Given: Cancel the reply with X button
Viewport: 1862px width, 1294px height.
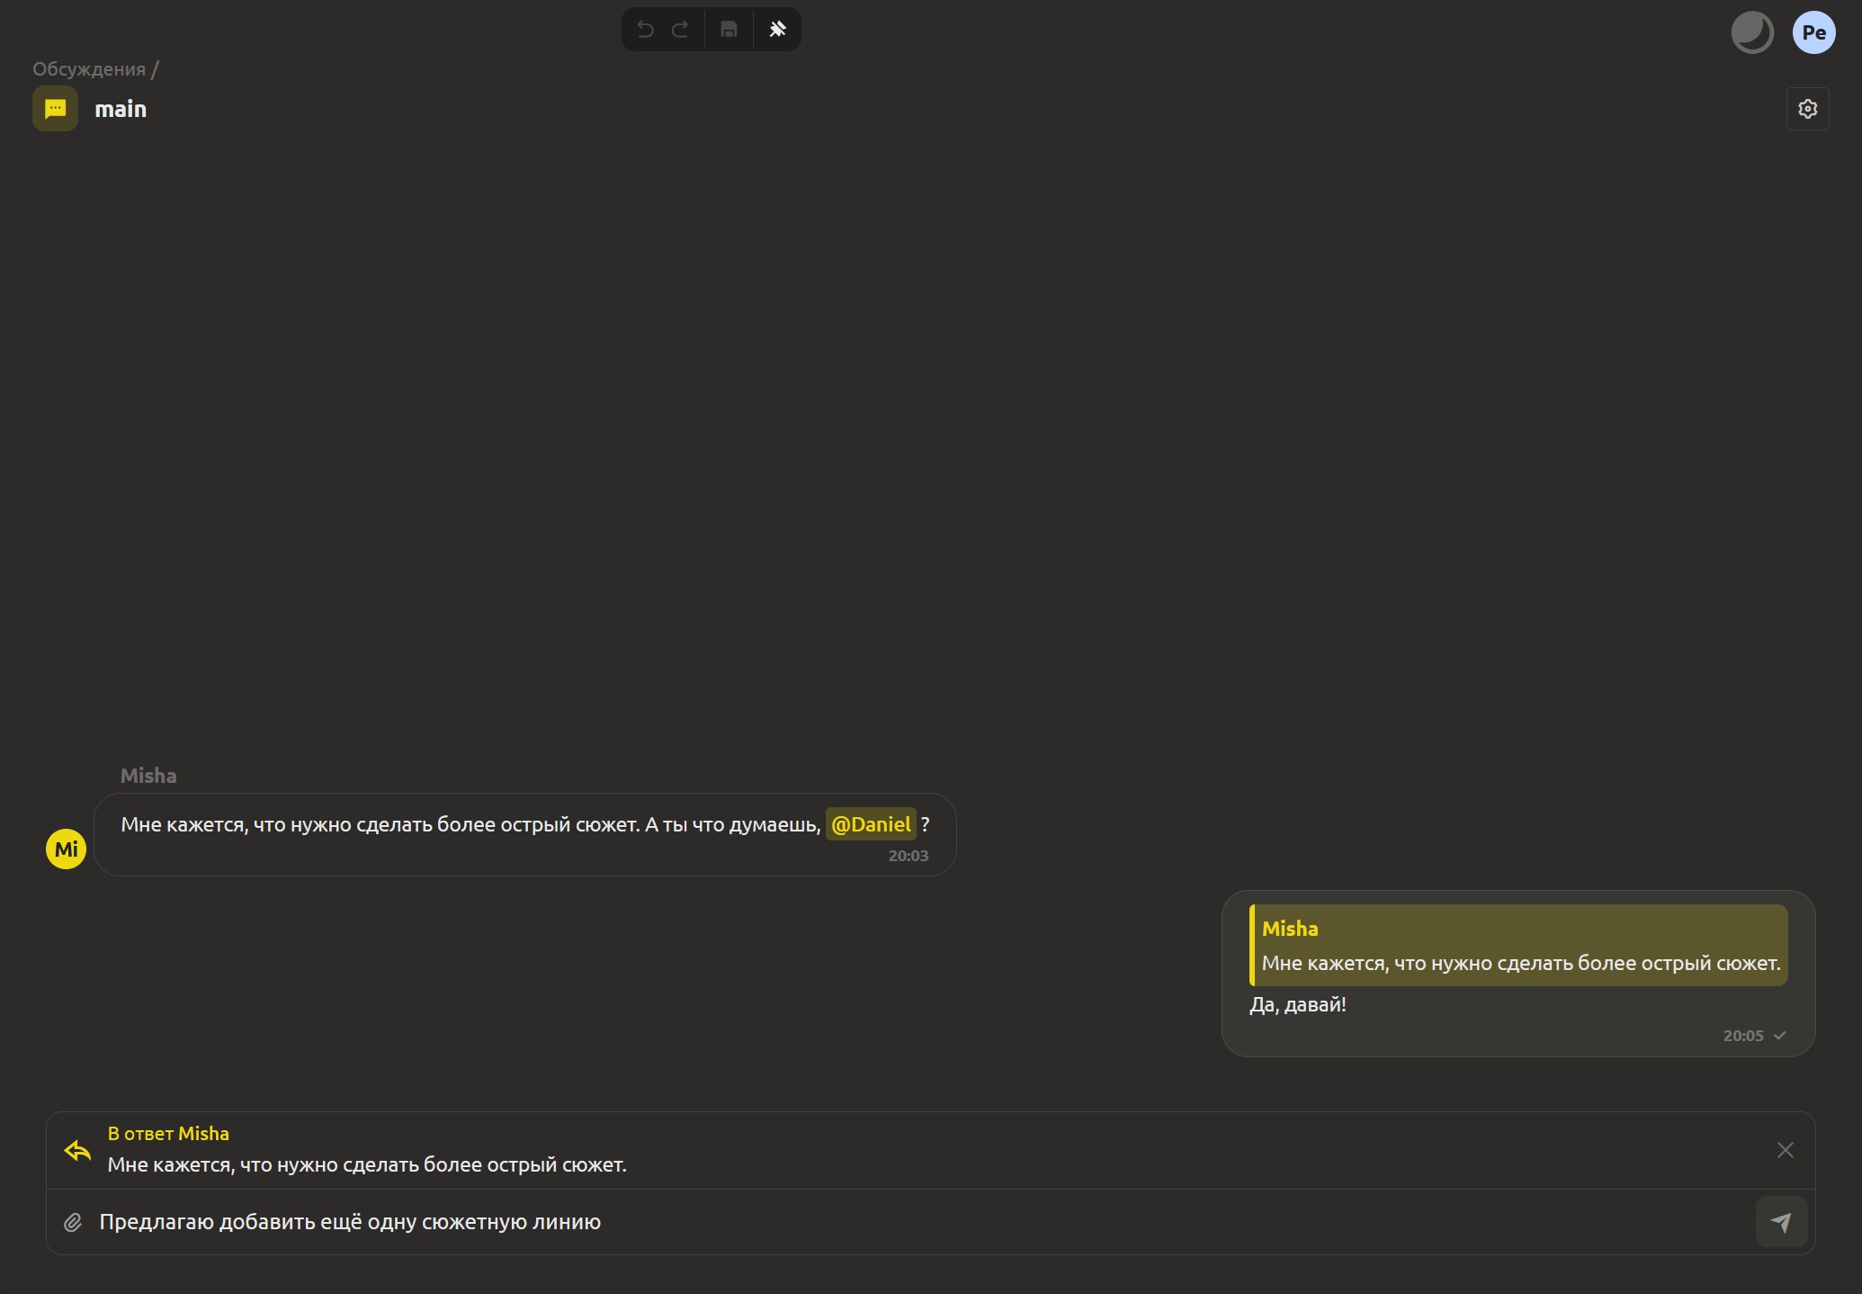Looking at the screenshot, I should (x=1785, y=1150).
